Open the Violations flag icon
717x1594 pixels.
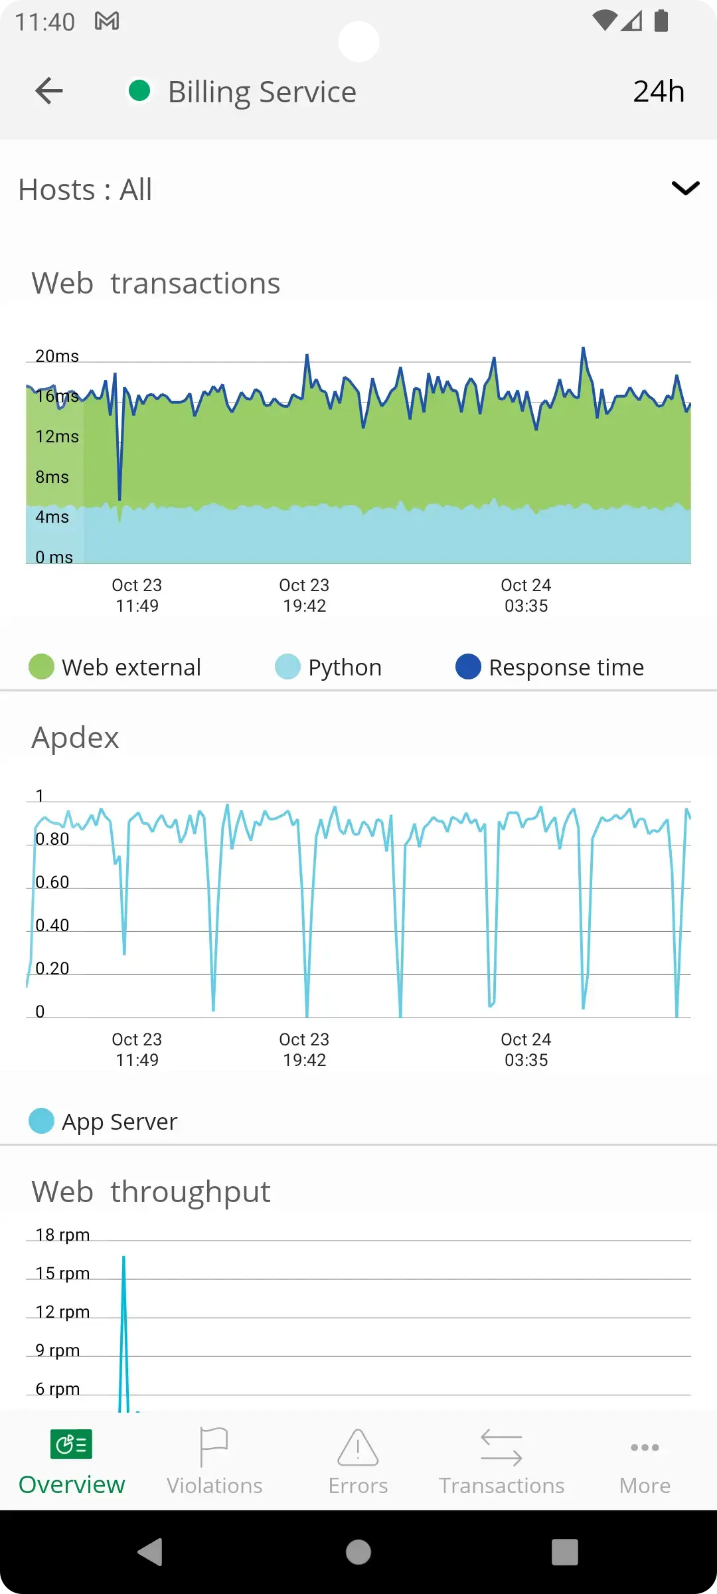(x=214, y=1447)
